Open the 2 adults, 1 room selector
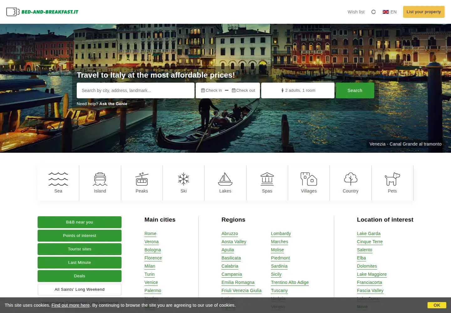Screen dimensions: 451x313 [298, 90]
